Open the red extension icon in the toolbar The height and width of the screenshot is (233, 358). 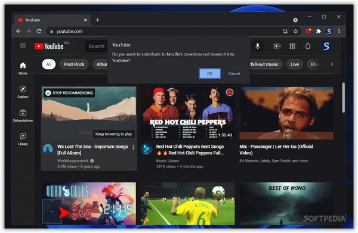308,31
